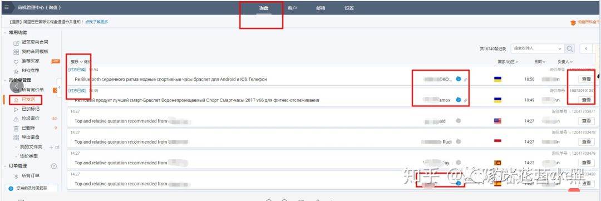Open the hamburger menu beside 商机管理中心

pyautogui.click(x=6, y=7)
